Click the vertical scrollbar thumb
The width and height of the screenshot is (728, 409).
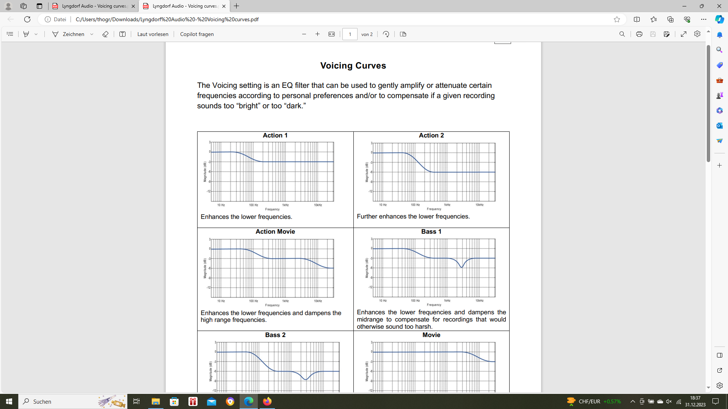708,104
